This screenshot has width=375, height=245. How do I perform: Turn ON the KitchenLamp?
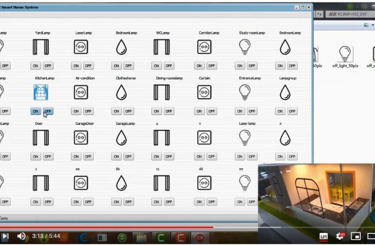pyautogui.click(x=36, y=111)
